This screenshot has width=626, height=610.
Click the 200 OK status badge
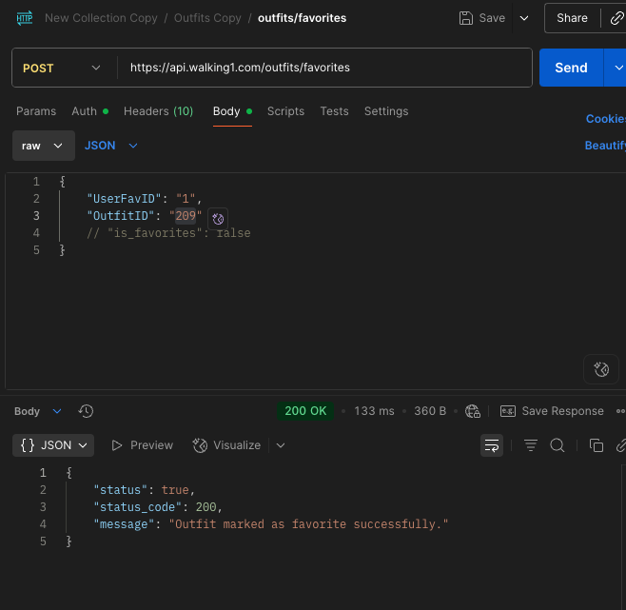coord(305,411)
